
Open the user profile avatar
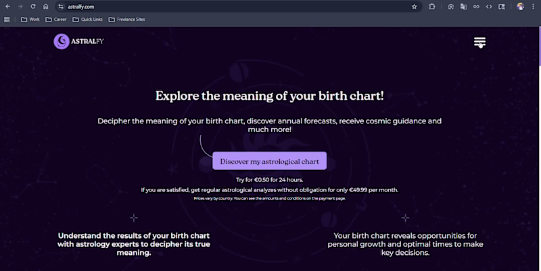pyautogui.click(x=520, y=7)
